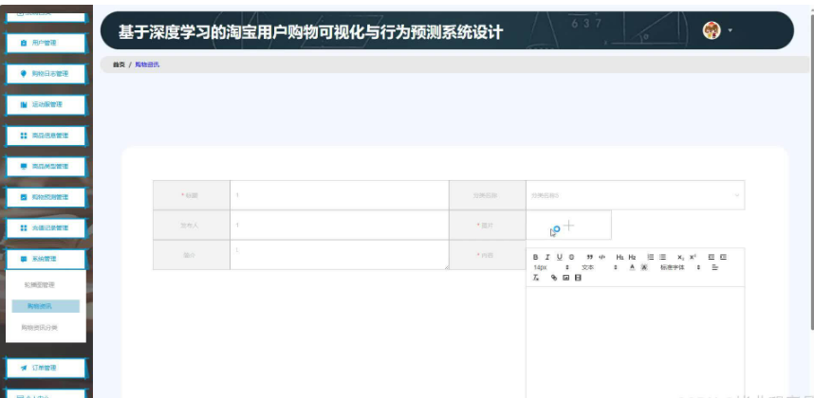The height and width of the screenshot is (398, 814).
Task: Select 轮播图管理 submenu item
Action: click(40, 285)
